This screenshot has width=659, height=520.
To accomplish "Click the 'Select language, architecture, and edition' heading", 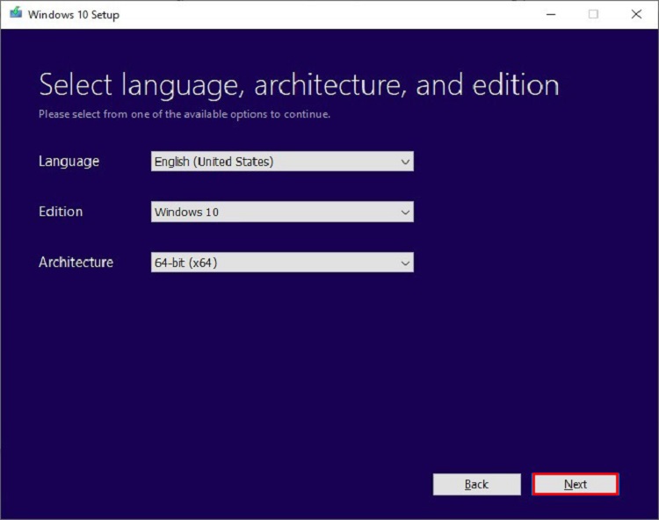I will [x=299, y=85].
